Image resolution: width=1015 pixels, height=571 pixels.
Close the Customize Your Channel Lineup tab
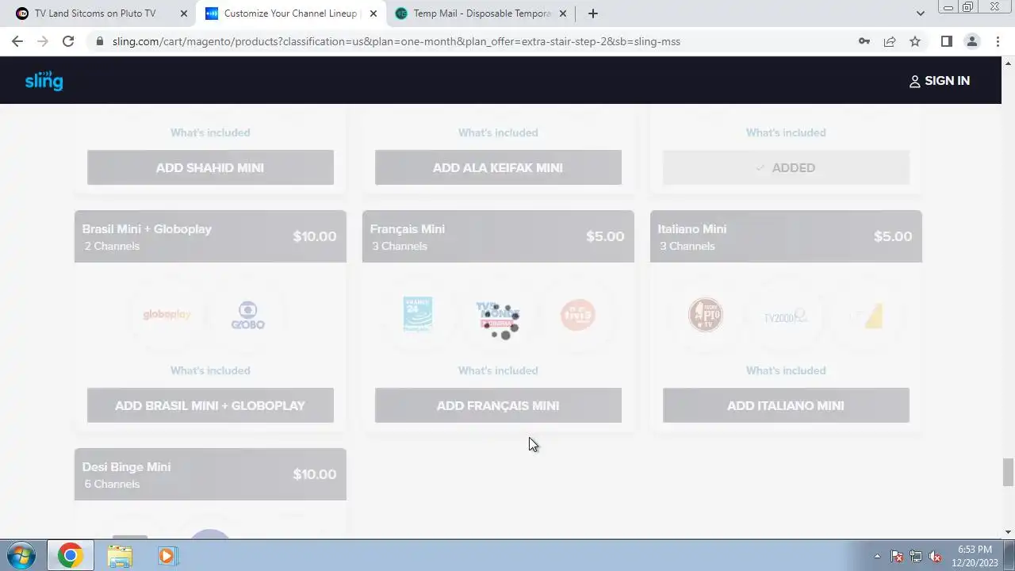[373, 13]
